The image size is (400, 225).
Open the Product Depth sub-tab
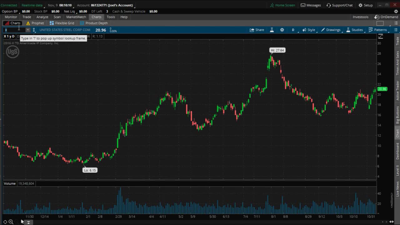coord(93,23)
